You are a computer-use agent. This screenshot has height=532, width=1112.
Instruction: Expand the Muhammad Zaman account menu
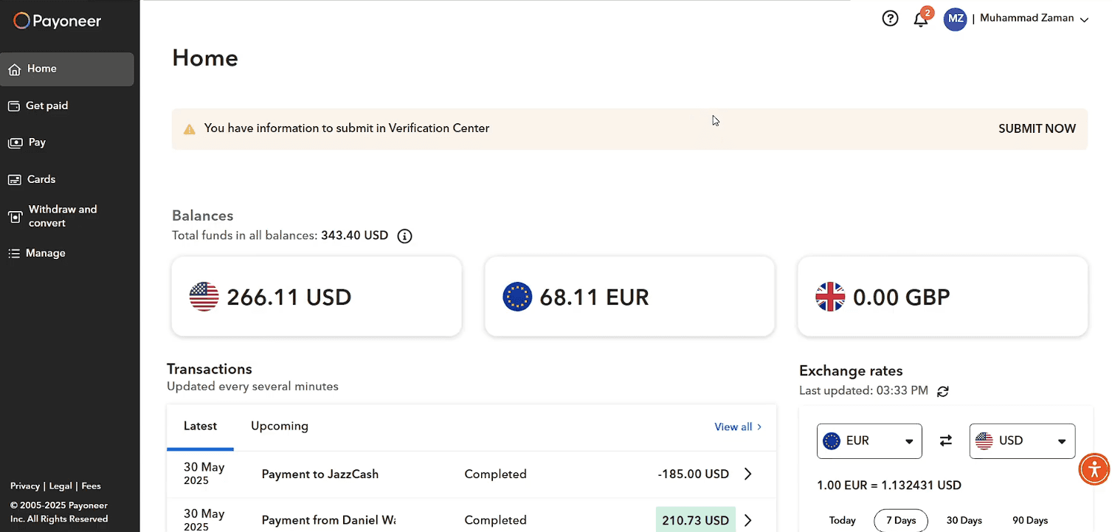[x=1084, y=20]
